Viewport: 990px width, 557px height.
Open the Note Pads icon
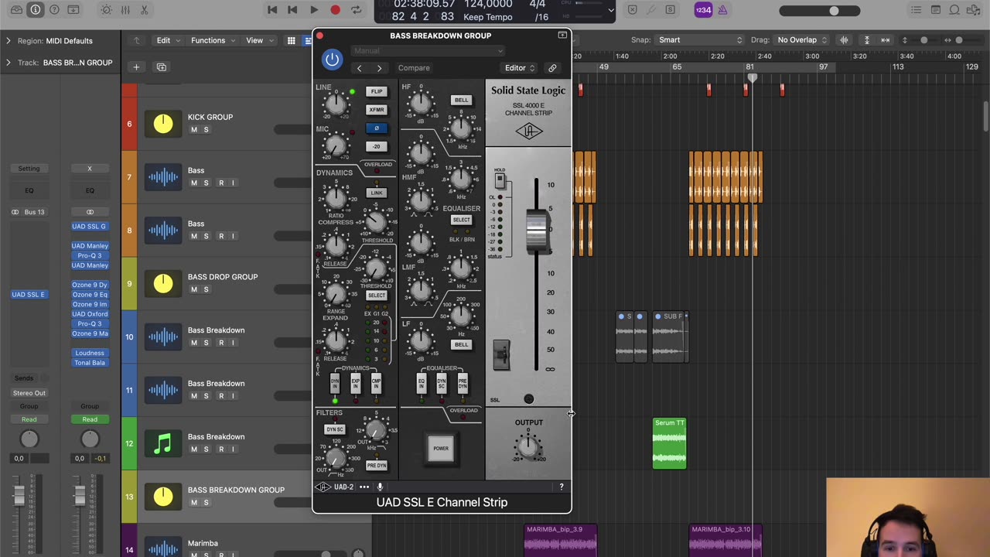pyautogui.click(x=935, y=10)
